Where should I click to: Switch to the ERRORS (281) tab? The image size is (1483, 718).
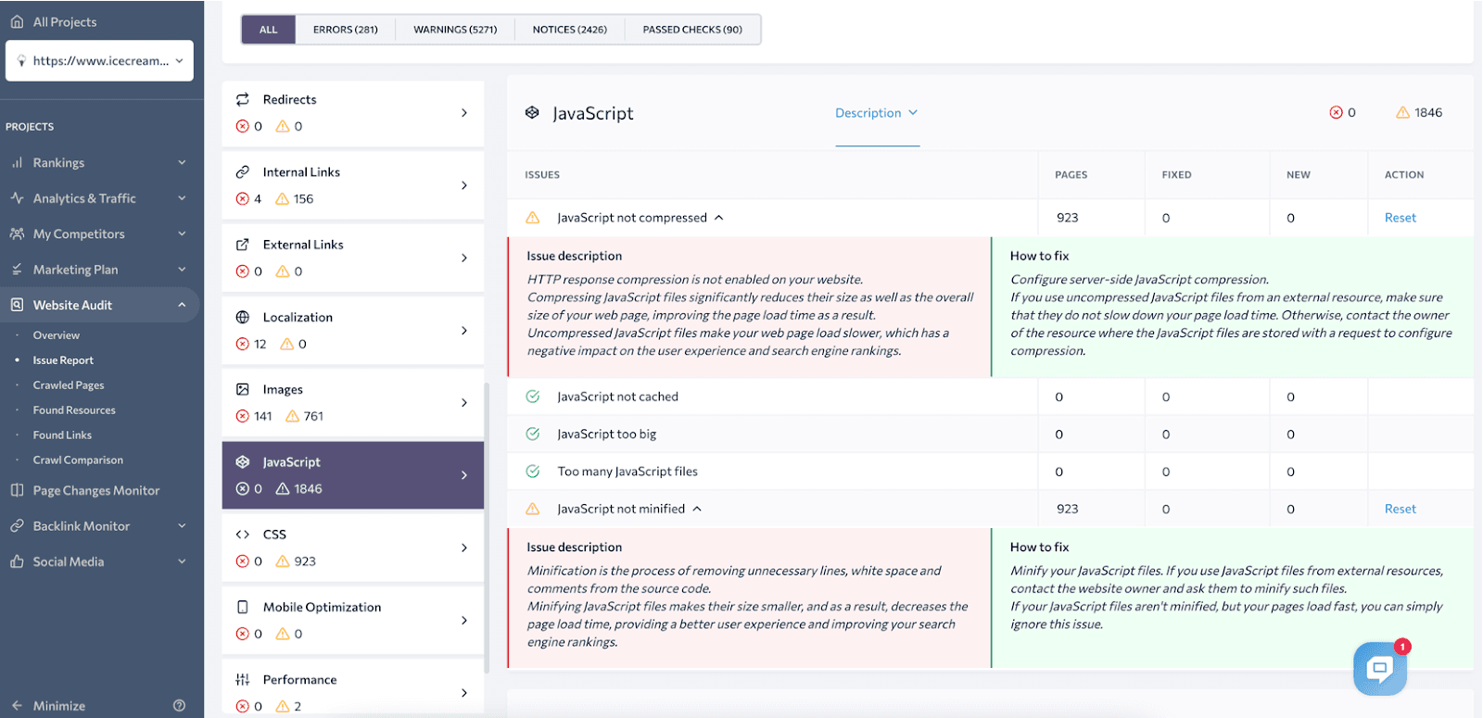(x=346, y=30)
